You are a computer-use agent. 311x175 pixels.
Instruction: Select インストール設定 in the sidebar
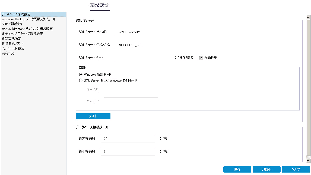[13, 48]
